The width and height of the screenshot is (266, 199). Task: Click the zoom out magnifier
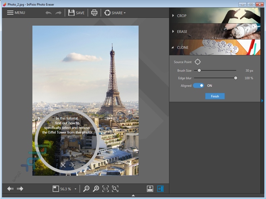point(86,189)
